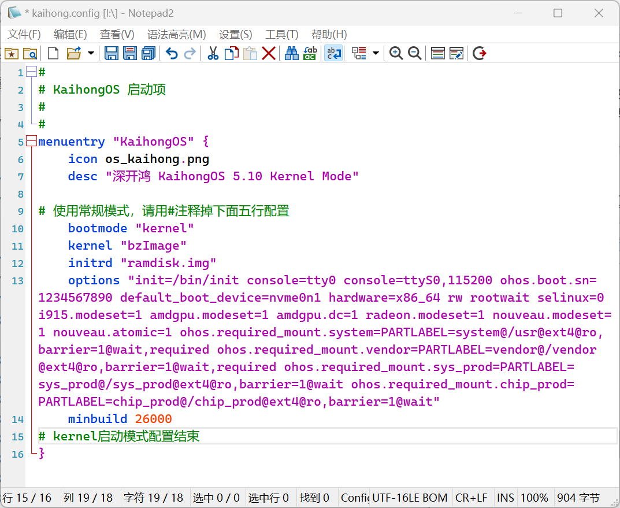Image resolution: width=620 pixels, height=508 pixels.
Task: Open the 设置(S) menu
Action: pyautogui.click(x=236, y=35)
